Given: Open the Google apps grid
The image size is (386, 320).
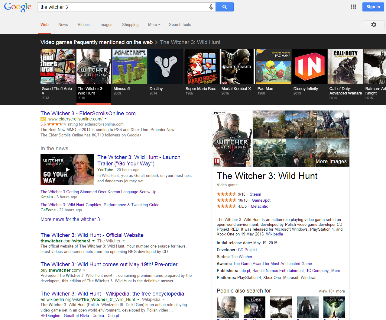Looking at the screenshot, I should tap(353, 7).
